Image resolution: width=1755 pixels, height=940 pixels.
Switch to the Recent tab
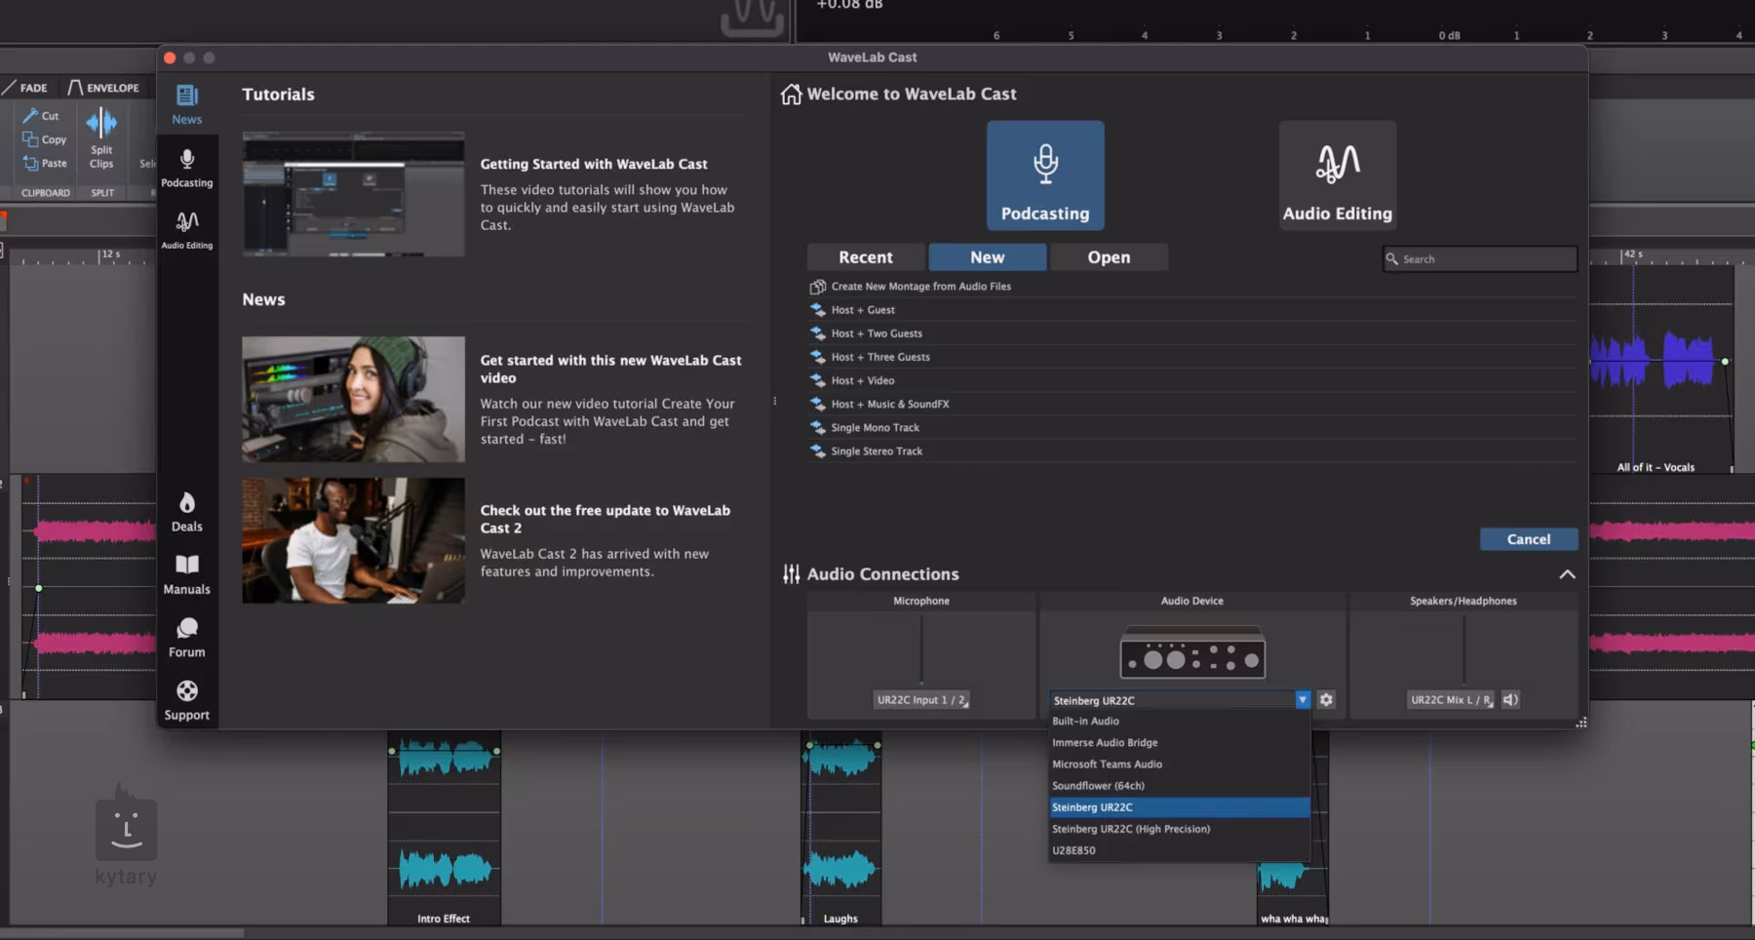tap(865, 257)
